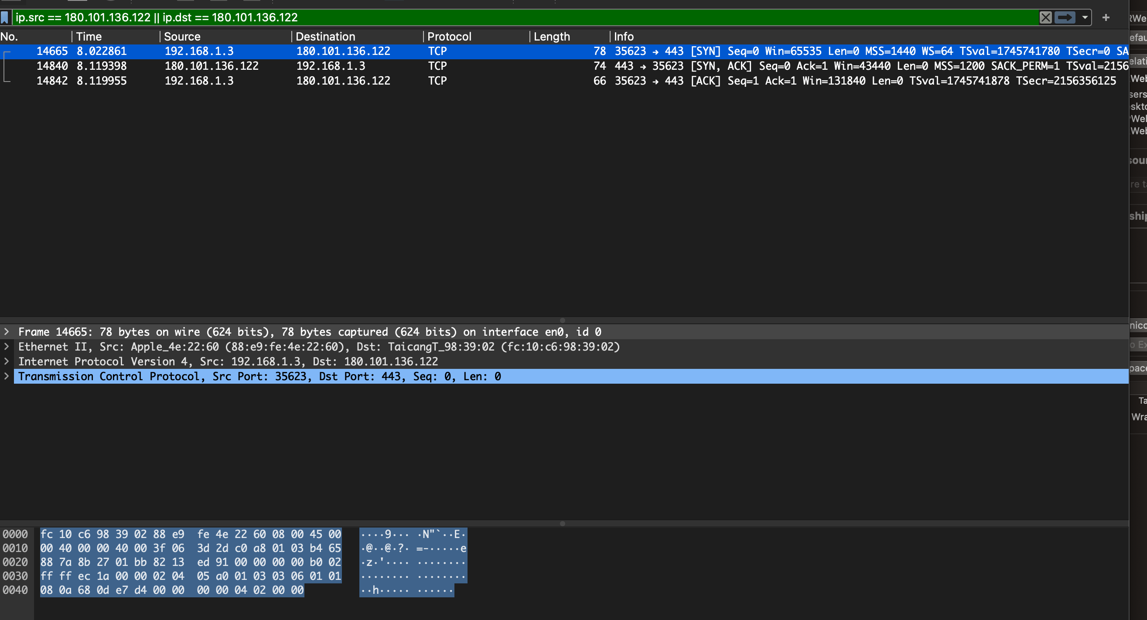
Task: Expand the Ethernet II tree item
Action: tap(6, 346)
